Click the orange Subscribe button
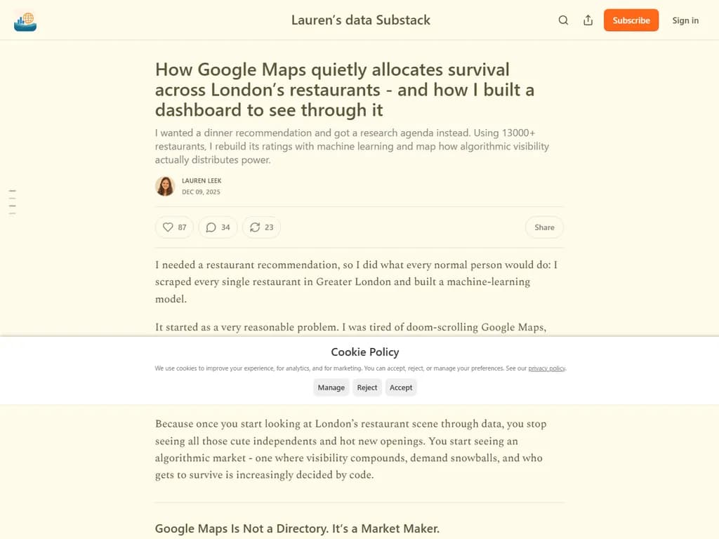The height and width of the screenshot is (539, 719). (631, 20)
